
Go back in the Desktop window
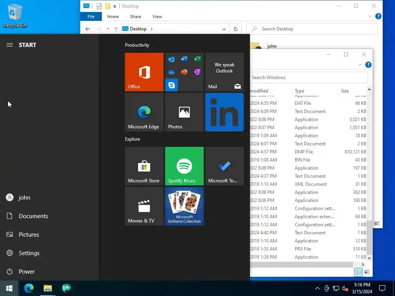(x=88, y=29)
